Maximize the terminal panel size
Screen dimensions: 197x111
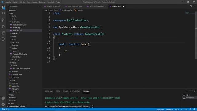(192, 91)
